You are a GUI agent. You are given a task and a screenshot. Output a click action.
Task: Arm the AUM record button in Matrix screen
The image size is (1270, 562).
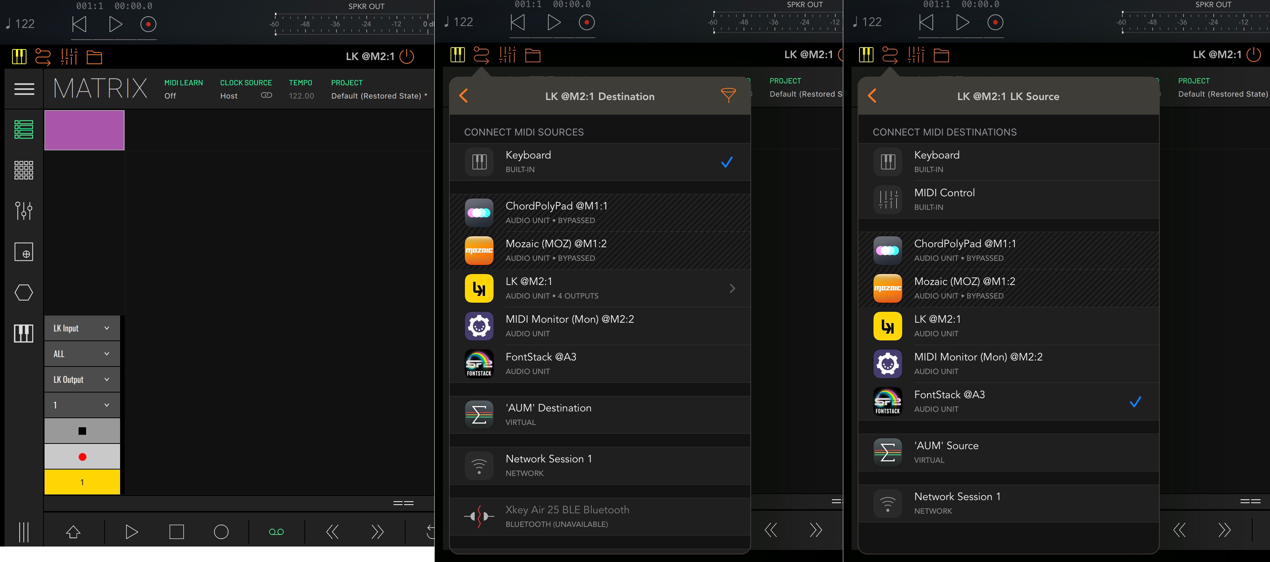(148, 24)
